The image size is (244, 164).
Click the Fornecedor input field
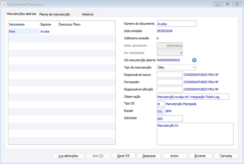click(x=169, y=82)
